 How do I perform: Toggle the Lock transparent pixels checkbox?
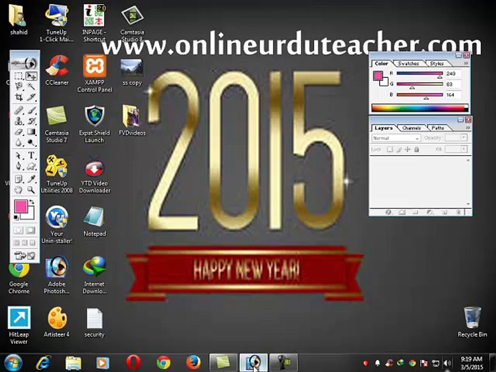coord(390,149)
